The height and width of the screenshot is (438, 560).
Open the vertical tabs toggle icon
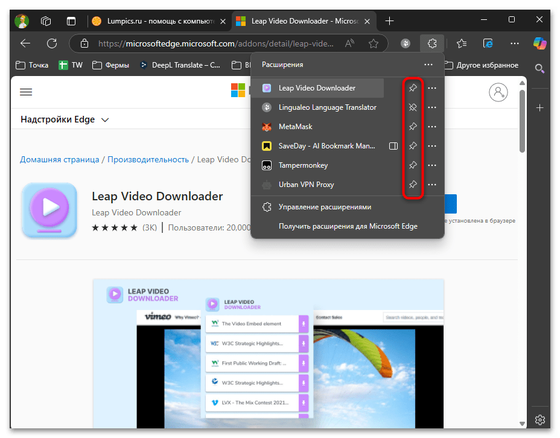pyautogui.click(x=71, y=21)
